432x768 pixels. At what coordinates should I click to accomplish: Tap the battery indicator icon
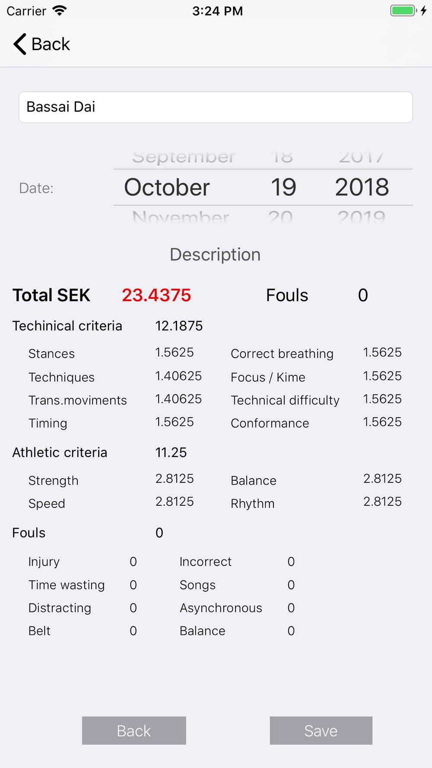pyautogui.click(x=403, y=11)
